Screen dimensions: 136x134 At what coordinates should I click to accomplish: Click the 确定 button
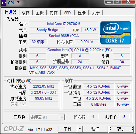click(x=121, y=129)
